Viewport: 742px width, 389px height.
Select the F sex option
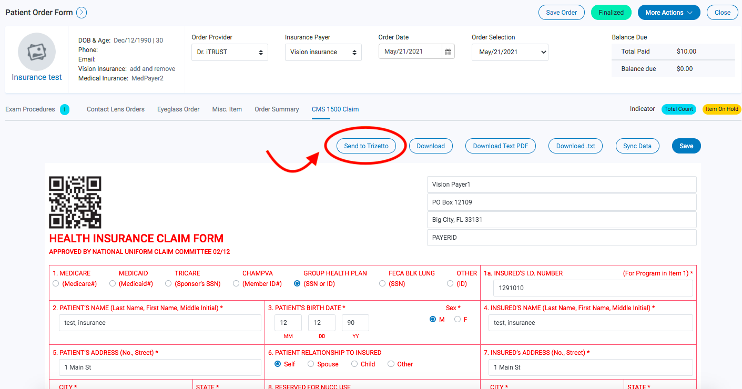457,319
